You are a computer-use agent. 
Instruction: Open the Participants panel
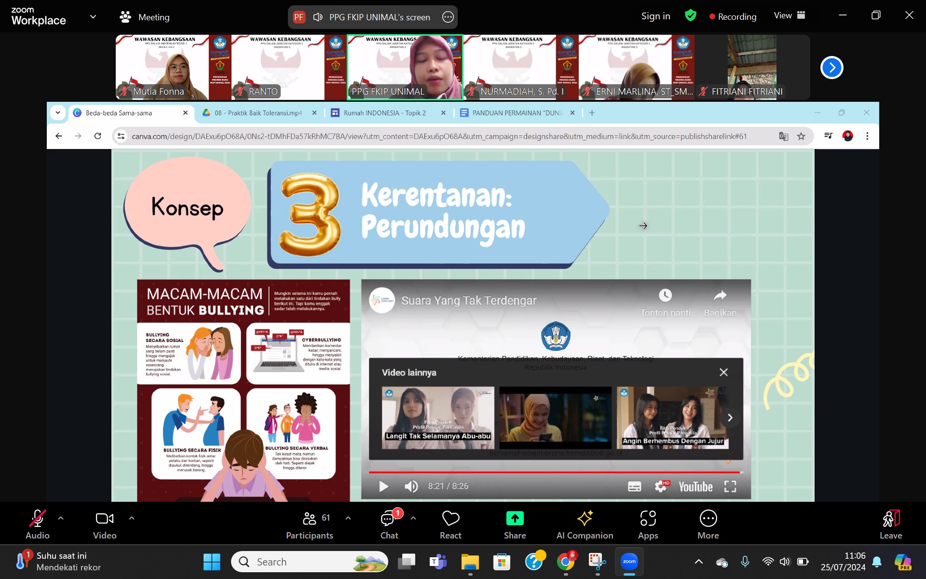click(310, 524)
